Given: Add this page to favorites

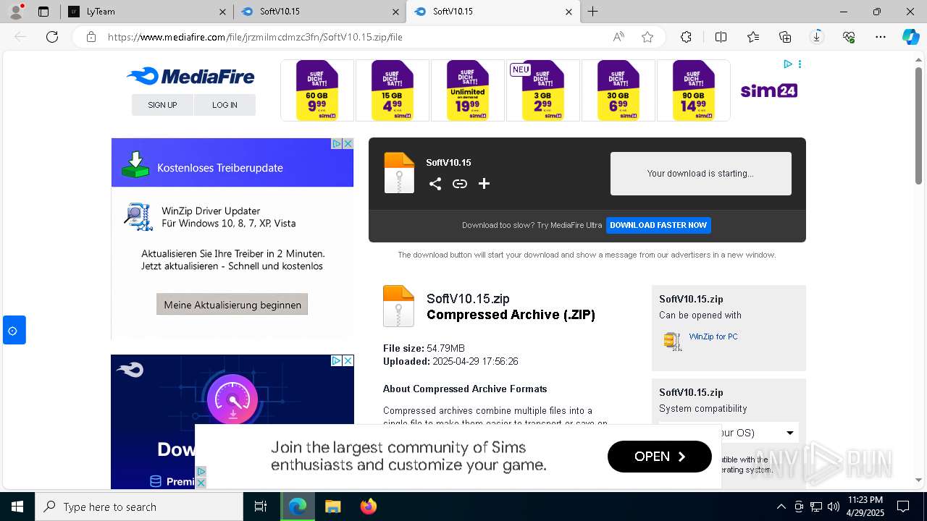Looking at the screenshot, I should (647, 37).
